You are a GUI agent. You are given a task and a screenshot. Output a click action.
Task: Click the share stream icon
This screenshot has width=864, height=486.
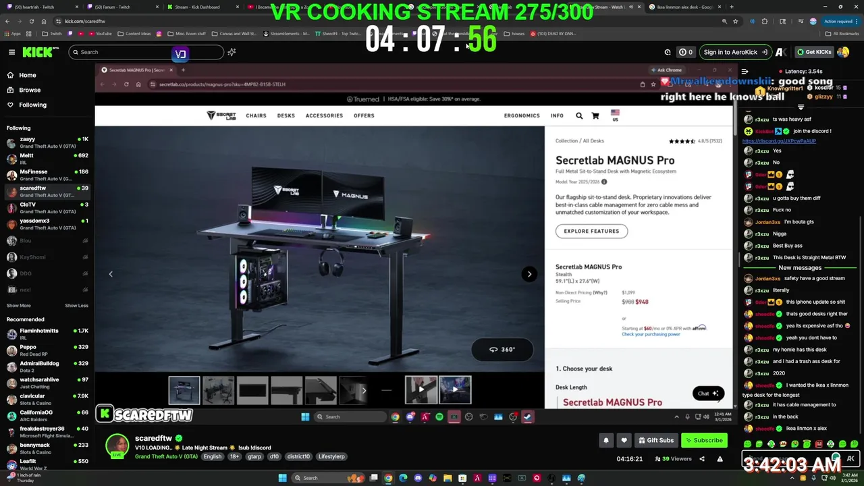tap(702, 459)
